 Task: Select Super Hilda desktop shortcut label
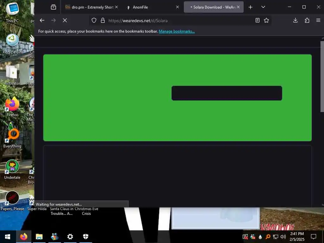tap(37, 209)
